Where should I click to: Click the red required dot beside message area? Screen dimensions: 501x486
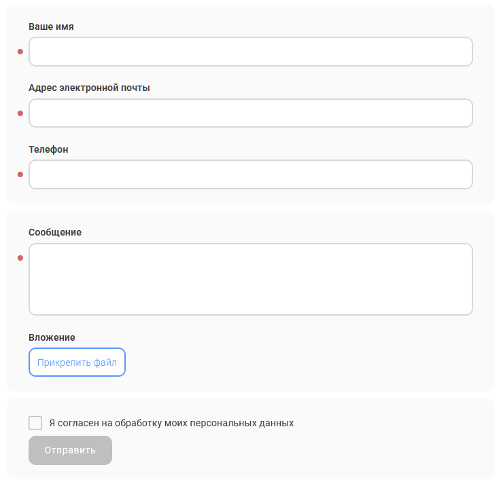[x=20, y=258]
